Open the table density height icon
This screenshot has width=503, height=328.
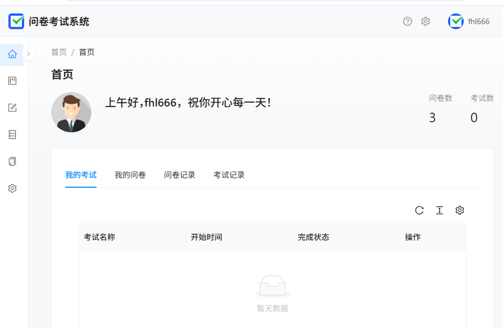pos(440,210)
